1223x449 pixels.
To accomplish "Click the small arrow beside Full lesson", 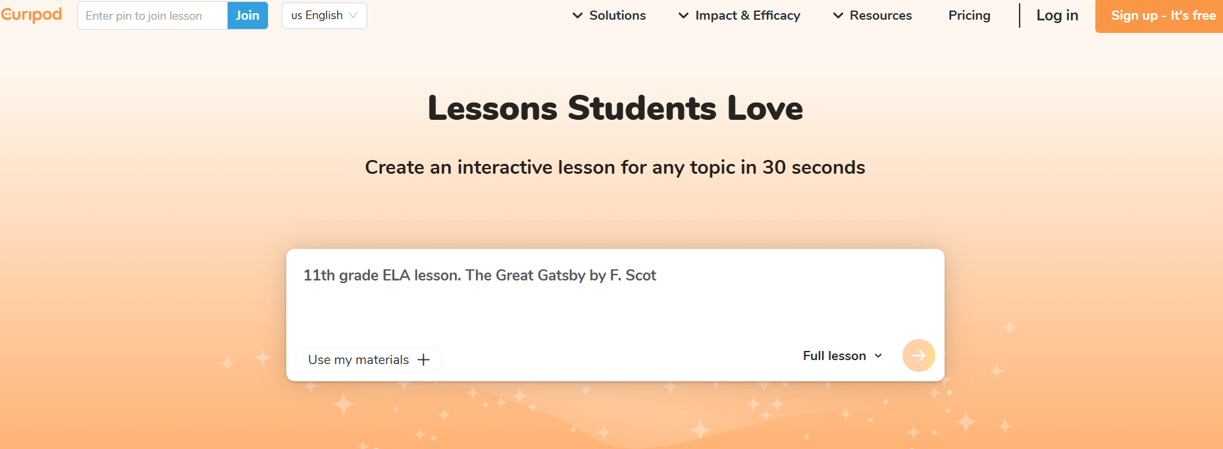I will click(x=878, y=356).
